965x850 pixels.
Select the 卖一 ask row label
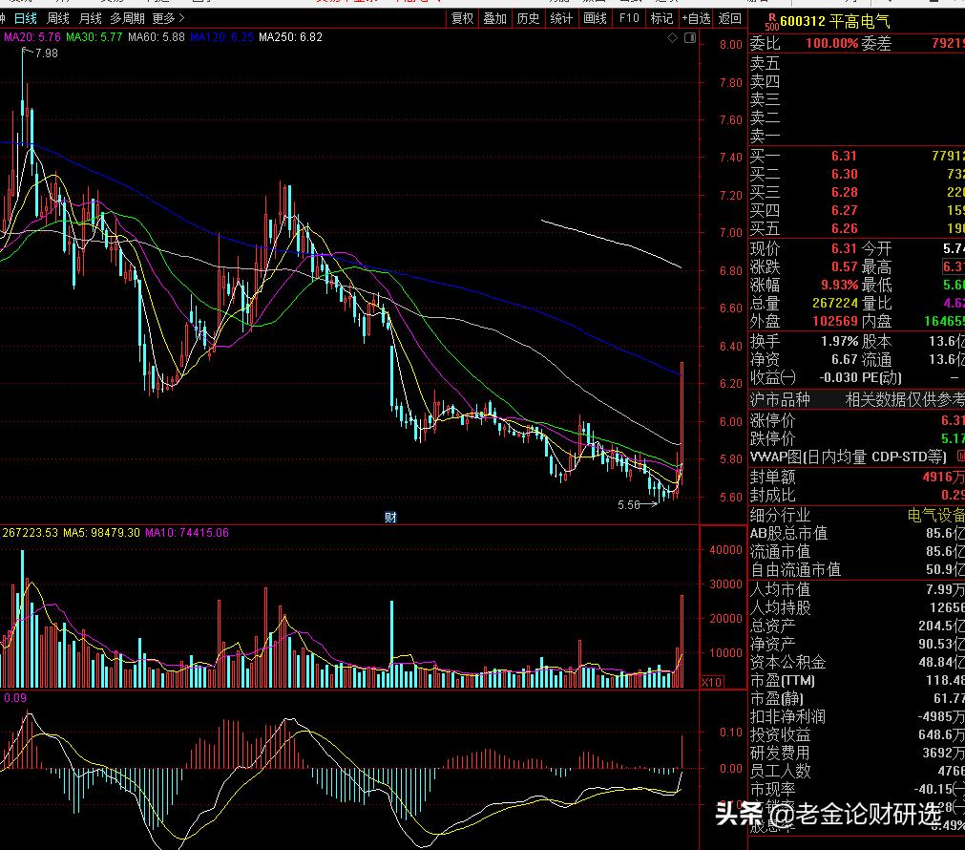[765, 136]
